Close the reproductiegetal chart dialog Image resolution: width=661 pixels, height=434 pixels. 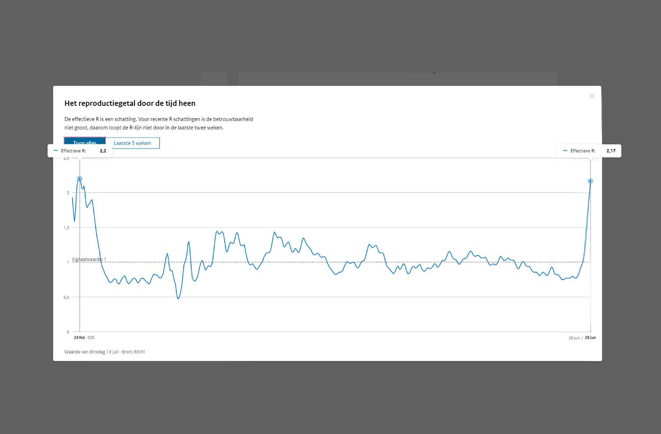pos(592,96)
